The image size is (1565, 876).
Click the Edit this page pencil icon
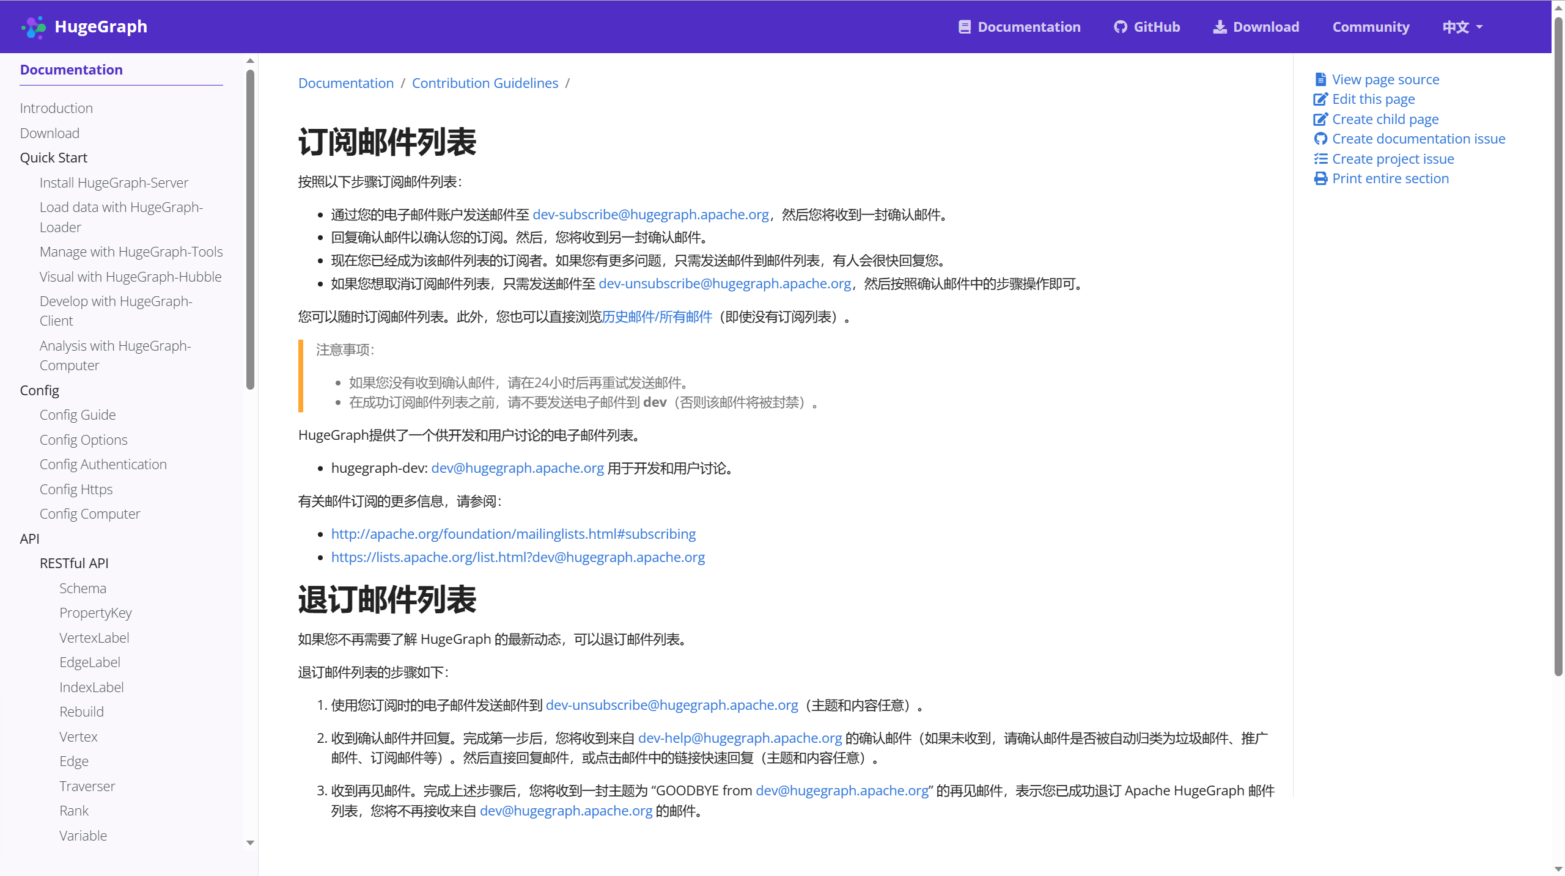[x=1320, y=99]
